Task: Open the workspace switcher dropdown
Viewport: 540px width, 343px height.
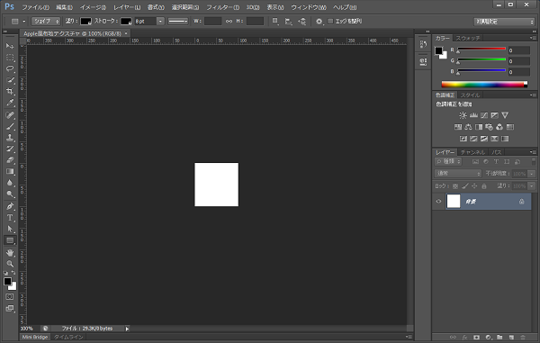Action: pyautogui.click(x=504, y=22)
